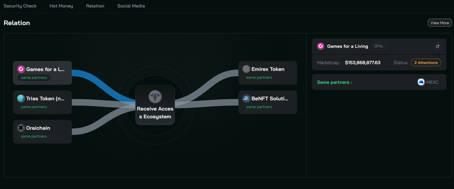Click the Receive Access Ecosystem center icon
The image size is (454, 189).
155,97
